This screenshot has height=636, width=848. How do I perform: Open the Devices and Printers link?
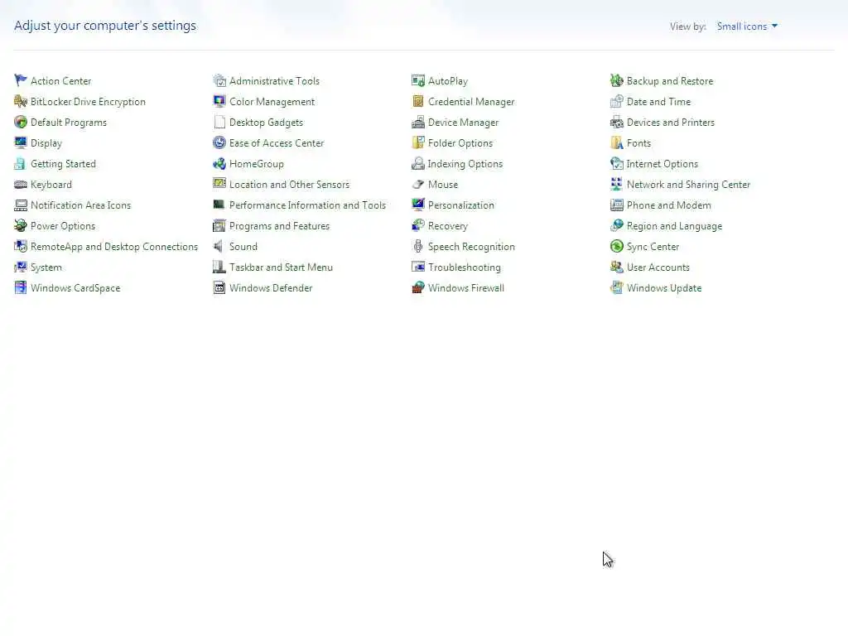pyautogui.click(x=671, y=123)
